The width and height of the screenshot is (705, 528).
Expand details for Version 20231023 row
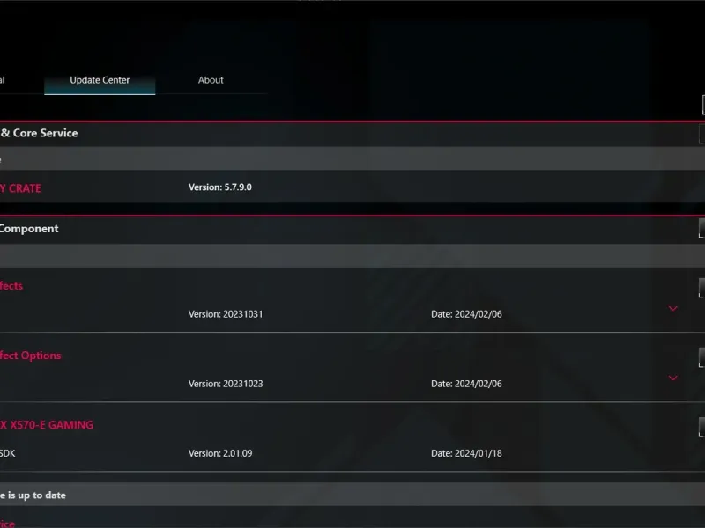pos(672,378)
